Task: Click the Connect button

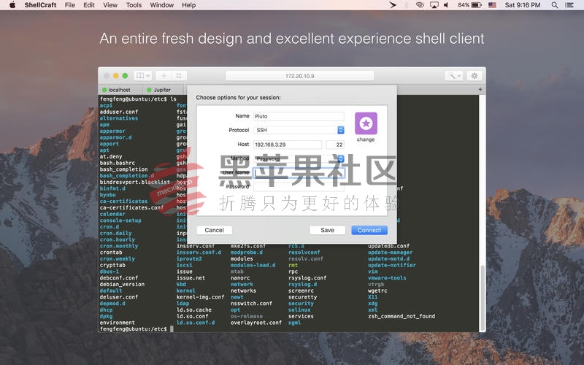Action: coord(369,230)
